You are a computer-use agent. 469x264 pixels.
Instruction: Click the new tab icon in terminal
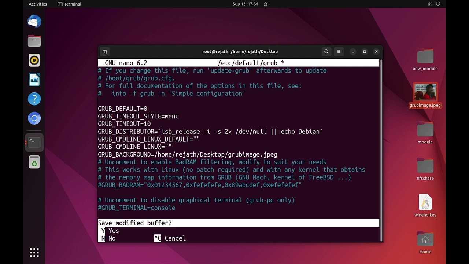pos(104,52)
